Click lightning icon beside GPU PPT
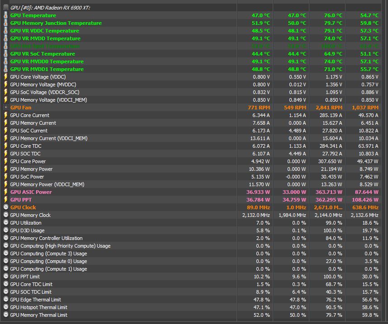 tap(6, 199)
